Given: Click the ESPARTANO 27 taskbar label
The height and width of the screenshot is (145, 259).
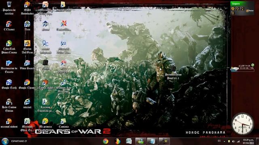Looking at the screenshot, I should (19, 141).
